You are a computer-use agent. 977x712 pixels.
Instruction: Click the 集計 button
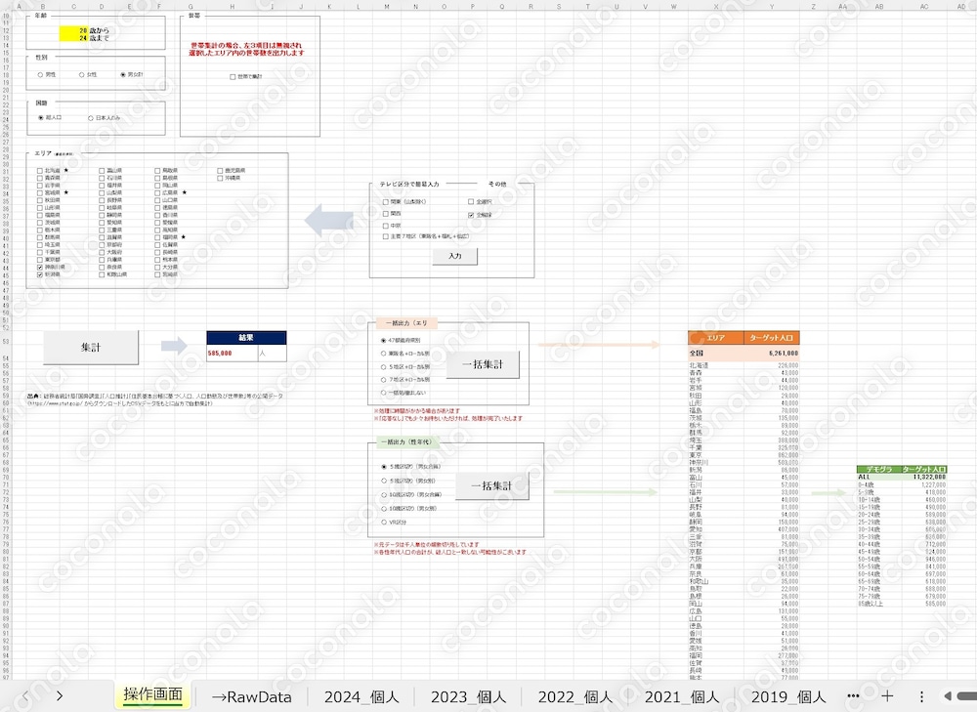(x=91, y=347)
